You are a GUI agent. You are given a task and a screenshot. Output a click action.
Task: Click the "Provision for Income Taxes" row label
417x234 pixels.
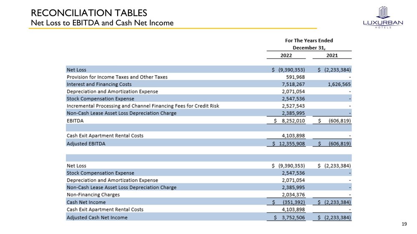117,77
